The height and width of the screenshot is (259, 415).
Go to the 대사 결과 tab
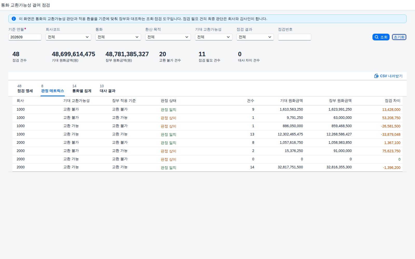click(108, 89)
